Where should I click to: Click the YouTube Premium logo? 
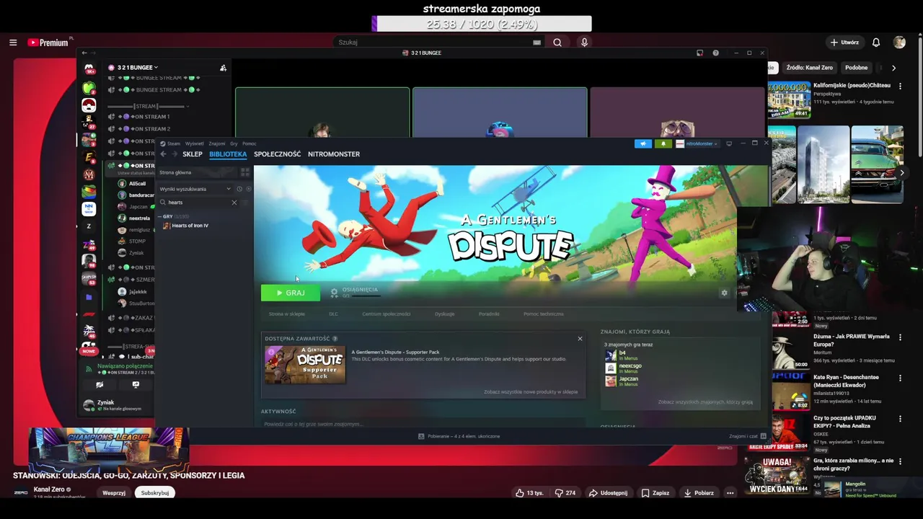[48, 43]
